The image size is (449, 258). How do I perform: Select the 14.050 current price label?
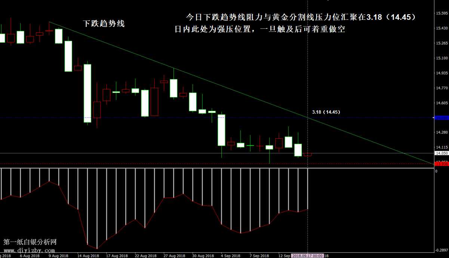pyautogui.click(x=441, y=153)
